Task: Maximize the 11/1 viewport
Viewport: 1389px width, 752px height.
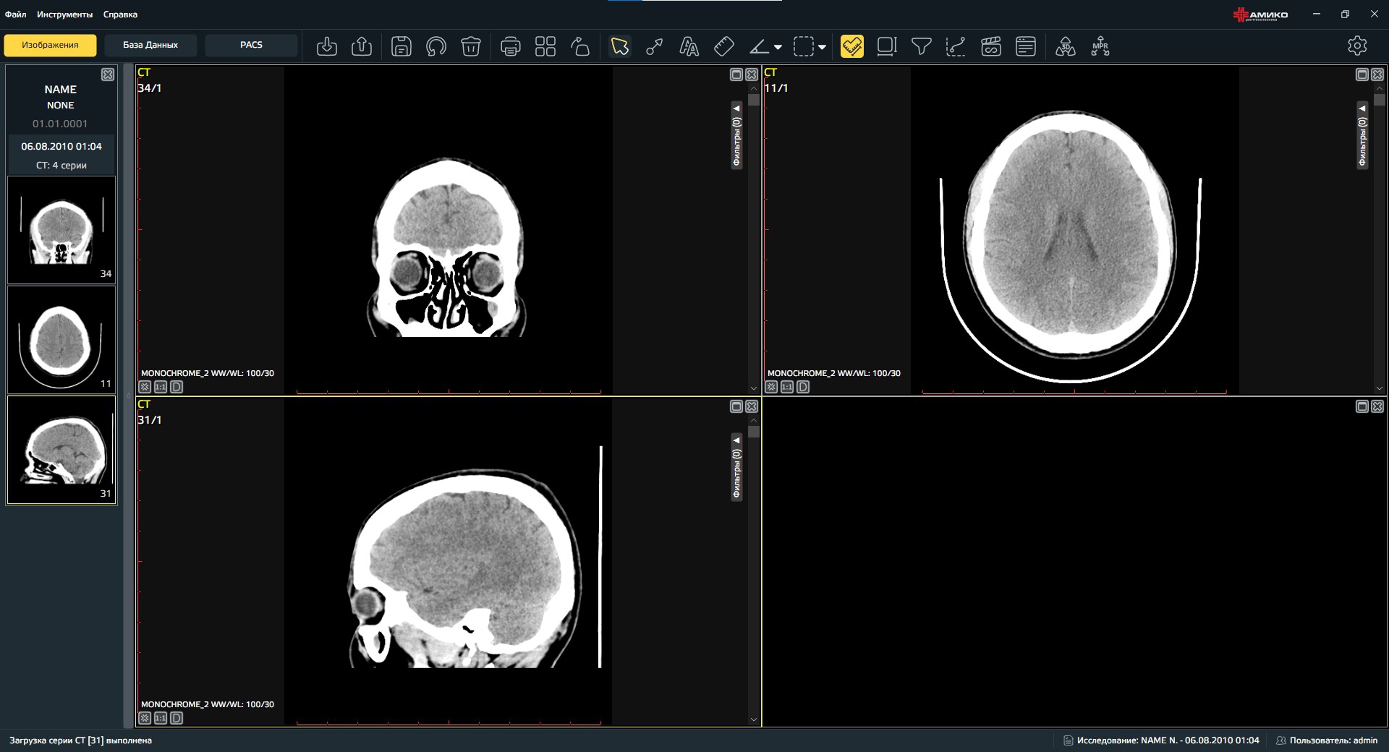Action: pos(1362,74)
